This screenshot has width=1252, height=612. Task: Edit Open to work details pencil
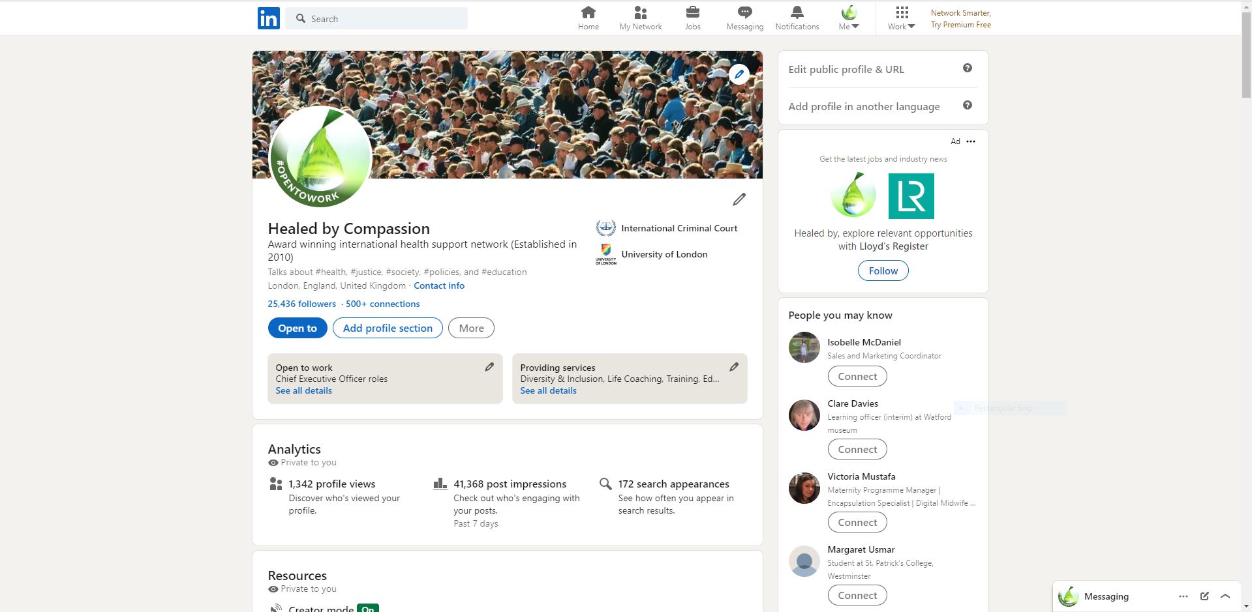click(x=489, y=368)
